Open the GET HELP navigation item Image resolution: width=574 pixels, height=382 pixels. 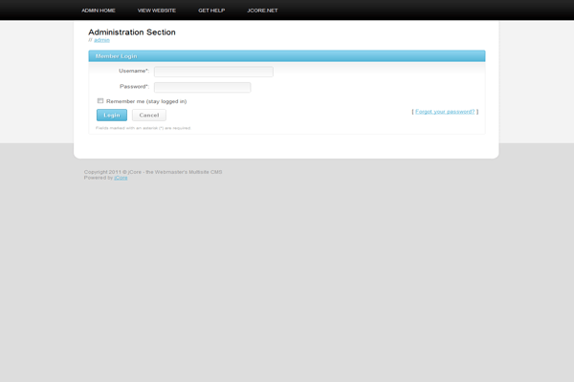click(x=210, y=10)
